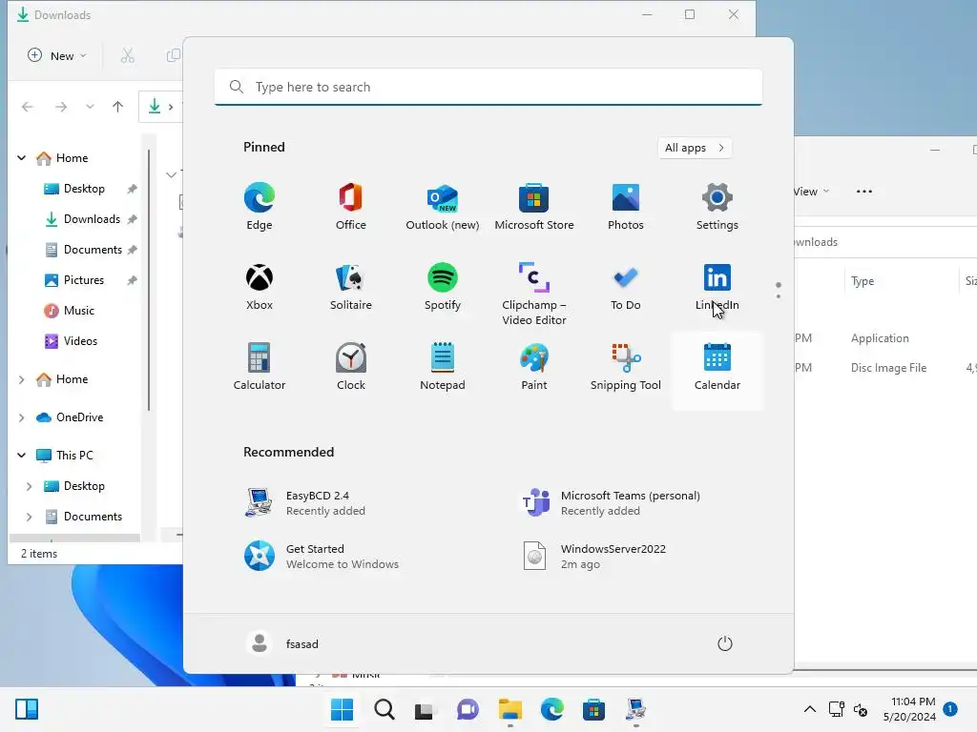977x732 pixels.
Task: Open Settings from Start menu
Action: [x=717, y=207]
